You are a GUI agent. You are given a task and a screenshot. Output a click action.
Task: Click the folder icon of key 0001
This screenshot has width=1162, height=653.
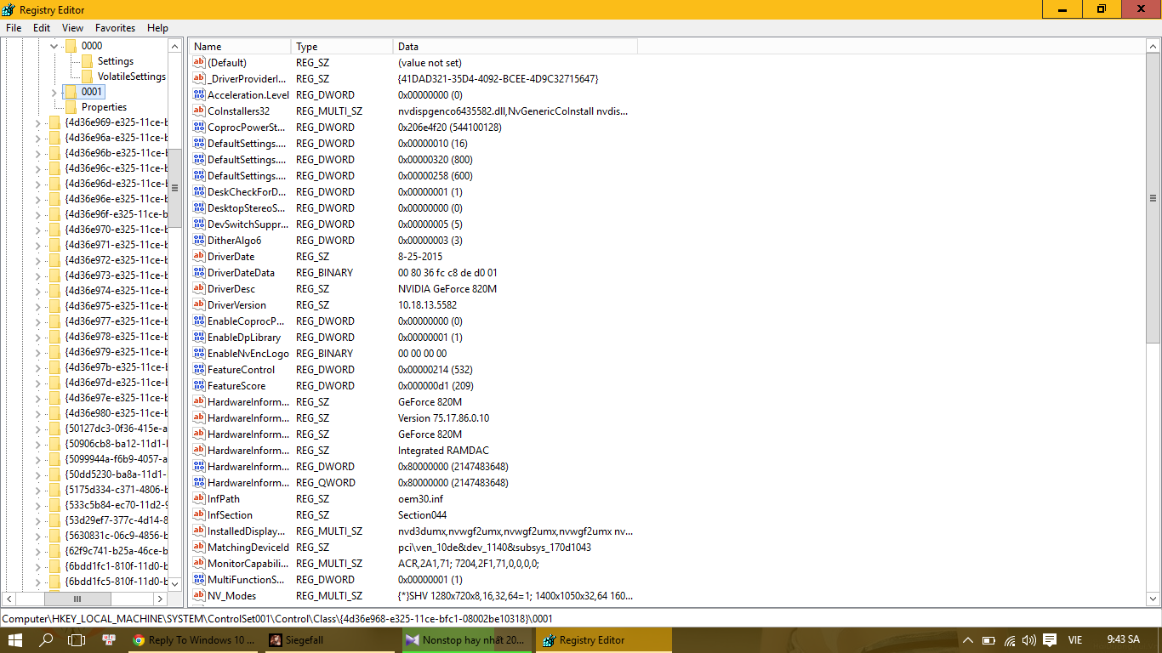click(71, 92)
